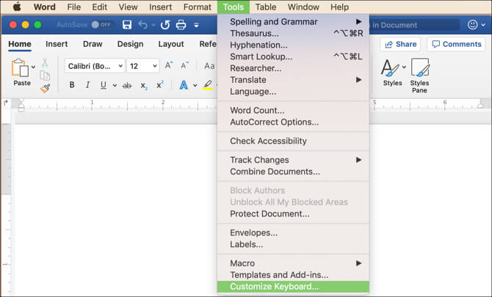Expand the Paste options arrow
The height and width of the screenshot is (297, 492).
[33, 67]
